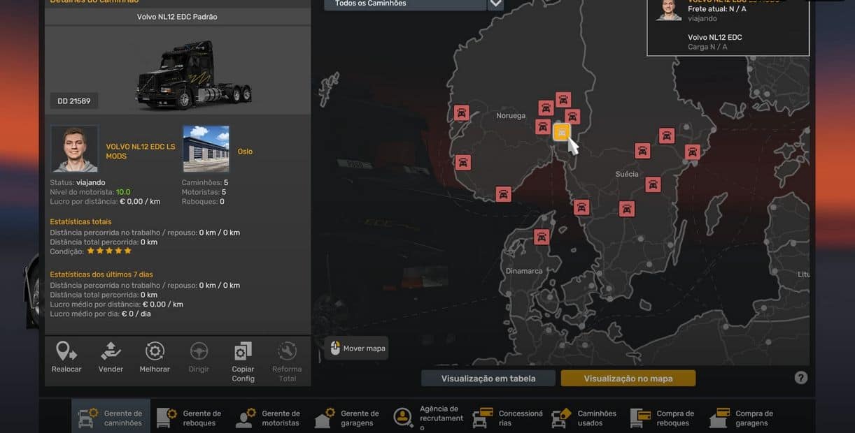Switch to Visualização no mapa
855x433 pixels.
628,379
